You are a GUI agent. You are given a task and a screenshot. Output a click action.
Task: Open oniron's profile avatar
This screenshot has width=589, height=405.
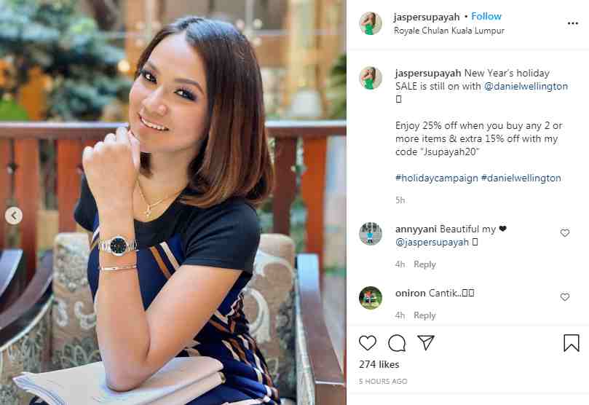pyautogui.click(x=371, y=297)
